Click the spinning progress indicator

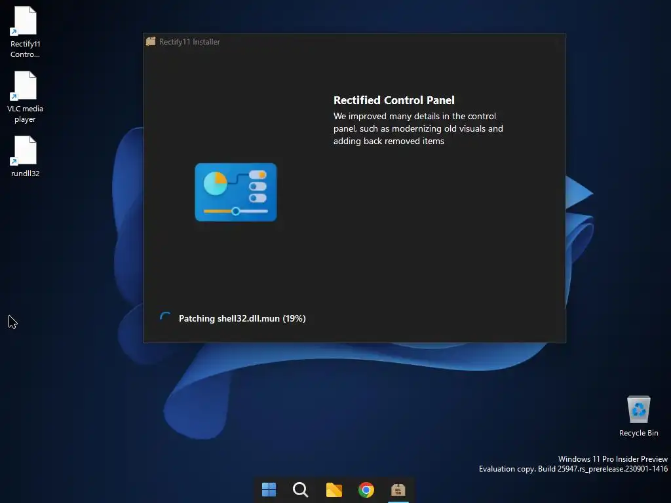tap(165, 318)
